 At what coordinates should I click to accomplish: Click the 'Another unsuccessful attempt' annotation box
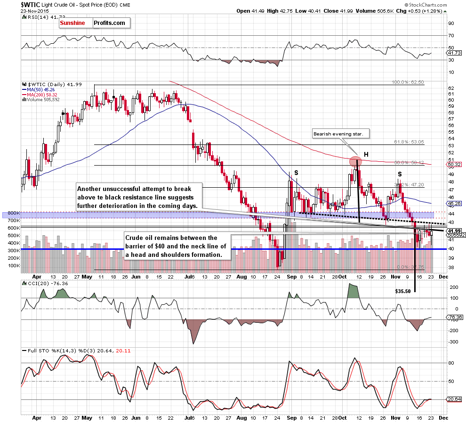(x=139, y=197)
